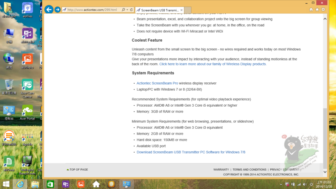Viewport: 336px width, 189px height.
Task: Open the abPhoto desktop shortcut
Action: tap(28, 61)
